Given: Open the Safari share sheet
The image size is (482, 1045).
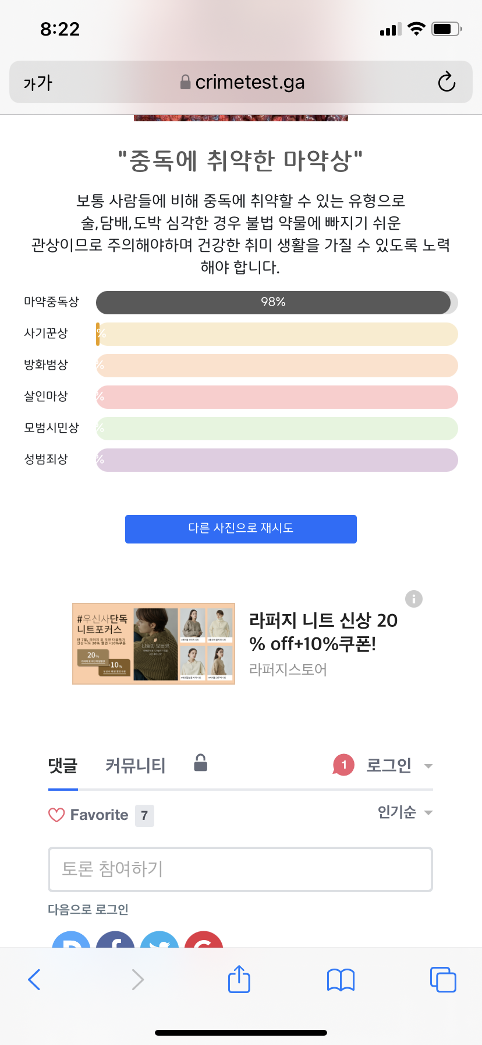Looking at the screenshot, I should 239,979.
